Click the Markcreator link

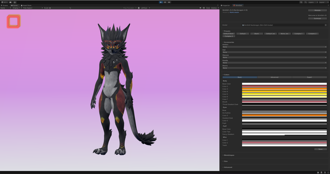(x=234, y=12)
